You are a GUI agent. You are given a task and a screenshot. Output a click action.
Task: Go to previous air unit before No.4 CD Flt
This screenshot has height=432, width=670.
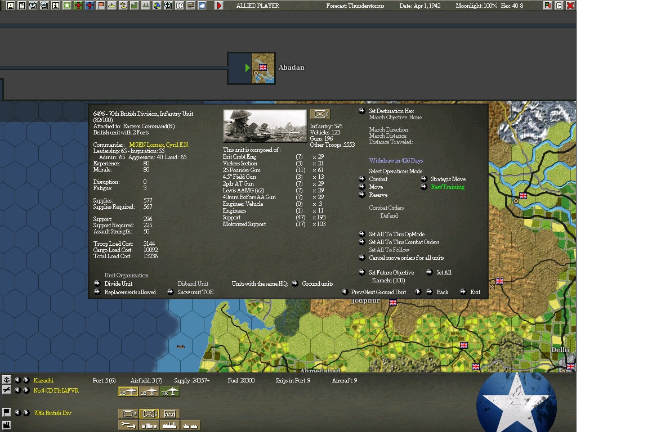tap(17, 390)
